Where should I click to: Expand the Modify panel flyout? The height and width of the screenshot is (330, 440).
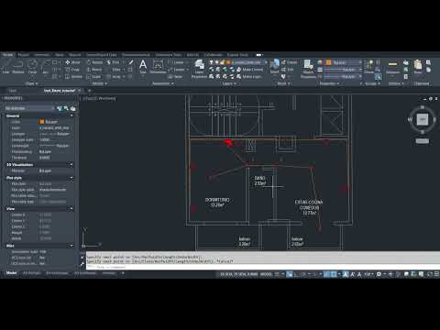pos(100,83)
